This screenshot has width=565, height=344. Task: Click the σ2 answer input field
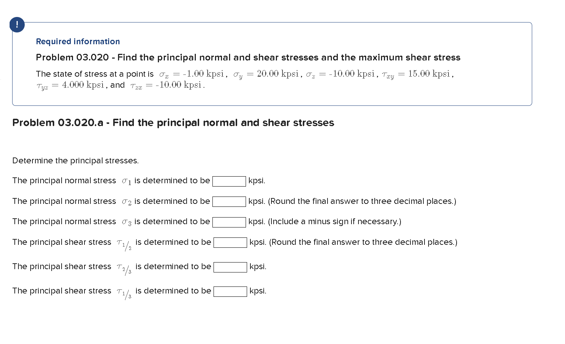229,201
